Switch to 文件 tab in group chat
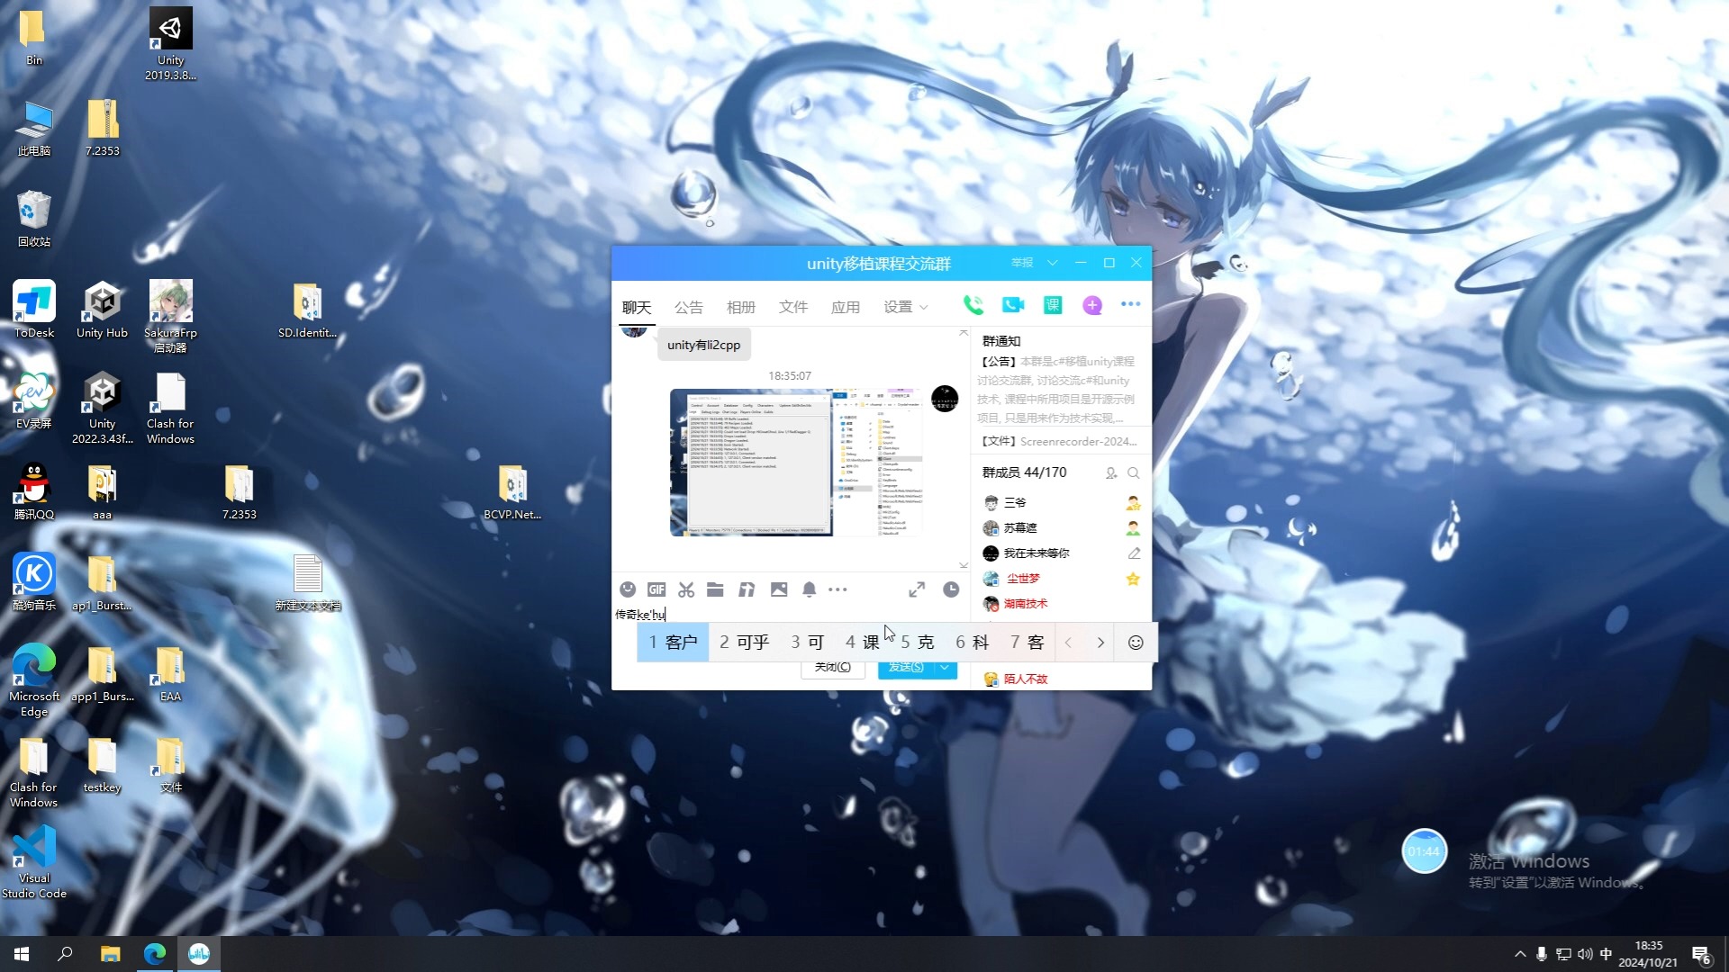 (792, 306)
